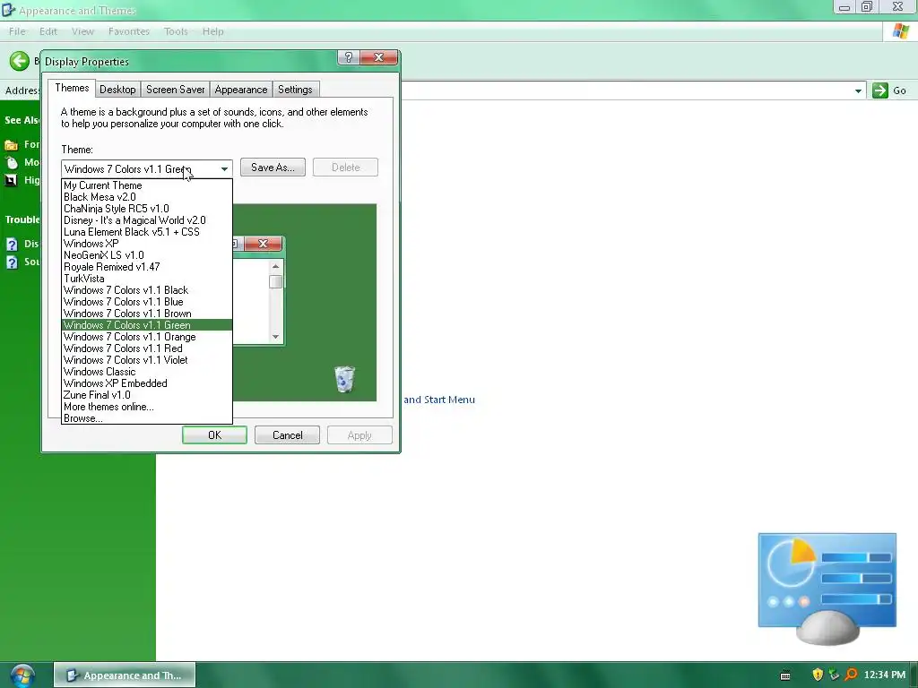Screen dimensions: 918x688
Task: Click the folder icon under See Also
Action: click(x=11, y=144)
